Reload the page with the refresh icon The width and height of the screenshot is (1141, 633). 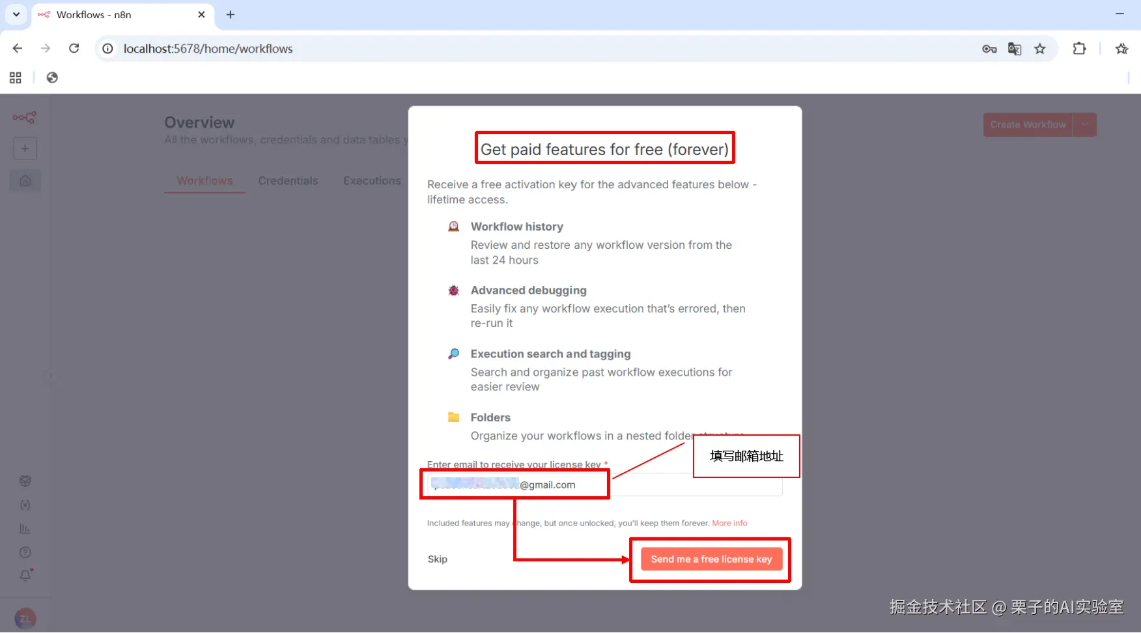click(74, 48)
